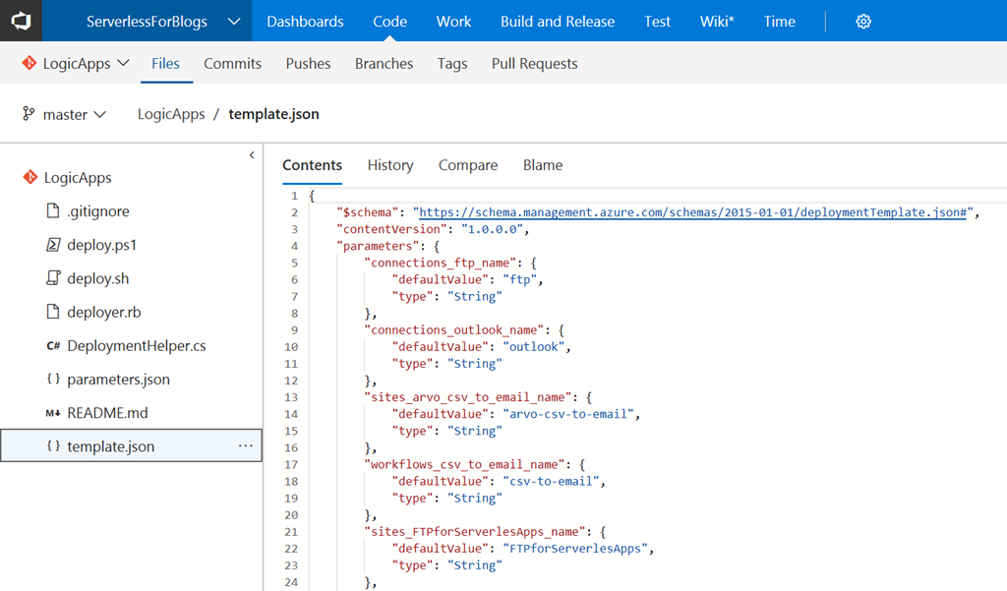
Task: Click the markdown icon for README.md
Action: tap(53, 413)
